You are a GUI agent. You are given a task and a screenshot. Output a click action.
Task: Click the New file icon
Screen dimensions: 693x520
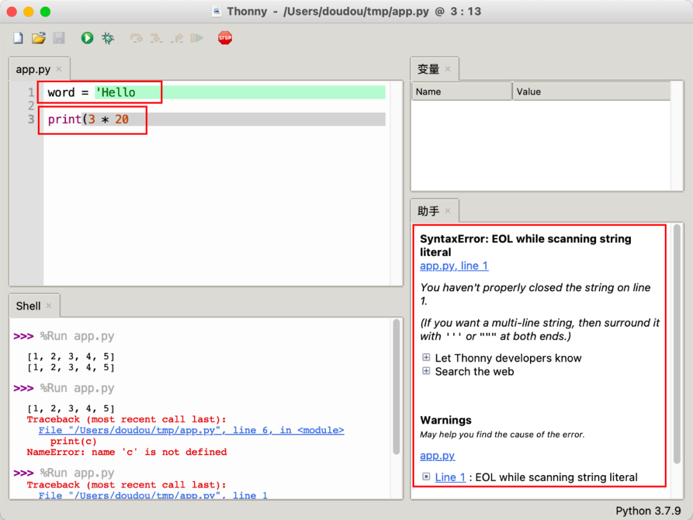(x=18, y=38)
